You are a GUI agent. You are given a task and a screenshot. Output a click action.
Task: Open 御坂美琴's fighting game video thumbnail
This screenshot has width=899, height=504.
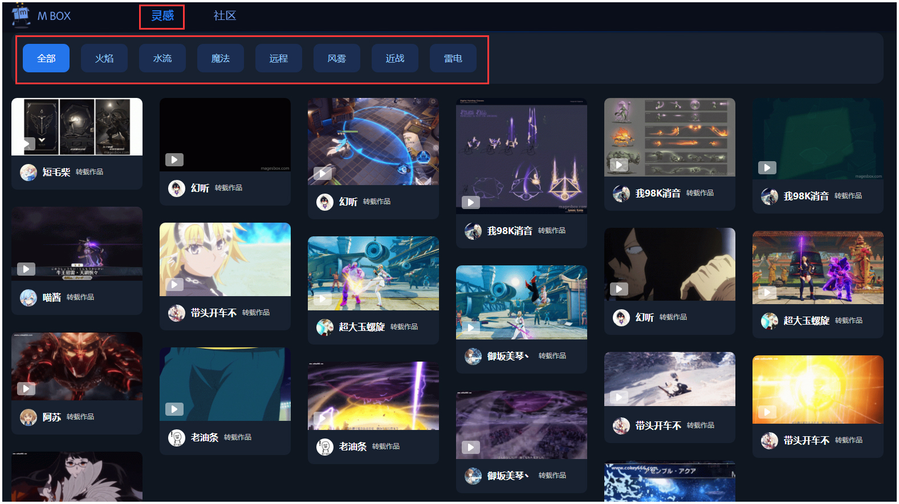(x=522, y=302)
